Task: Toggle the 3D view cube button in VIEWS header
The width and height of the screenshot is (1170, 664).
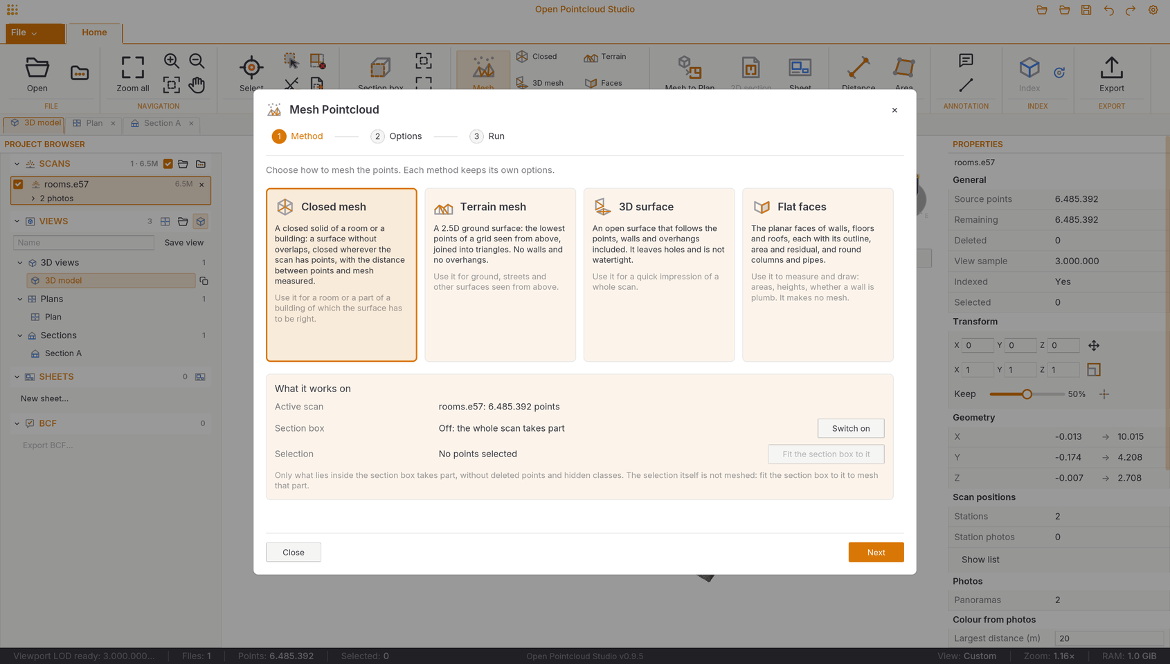Action: (x=201, y=221)
